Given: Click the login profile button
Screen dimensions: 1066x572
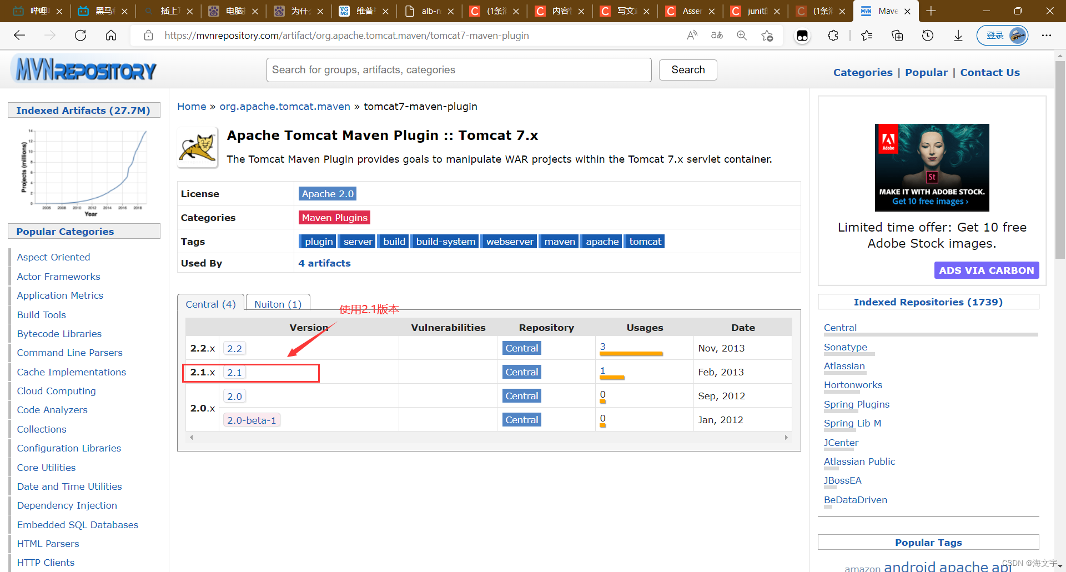Looking at the screenshot, I should point(1002,36).
